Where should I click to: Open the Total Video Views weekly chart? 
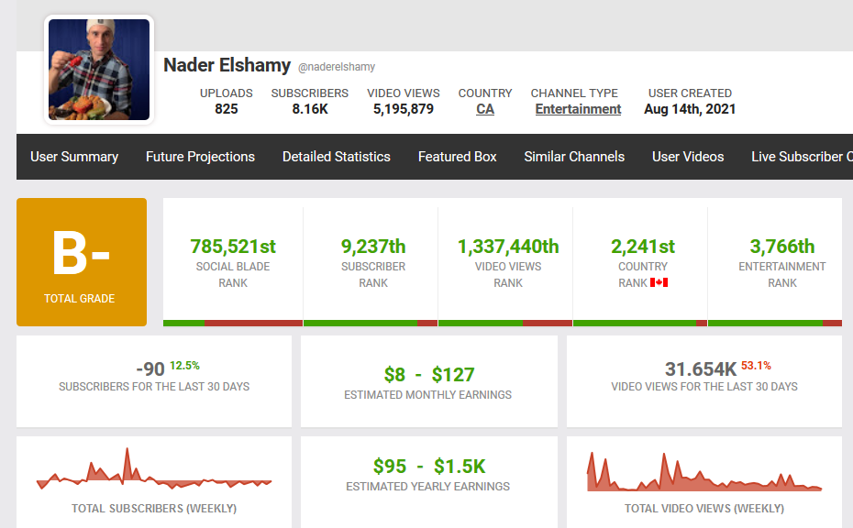click(704, 472)
